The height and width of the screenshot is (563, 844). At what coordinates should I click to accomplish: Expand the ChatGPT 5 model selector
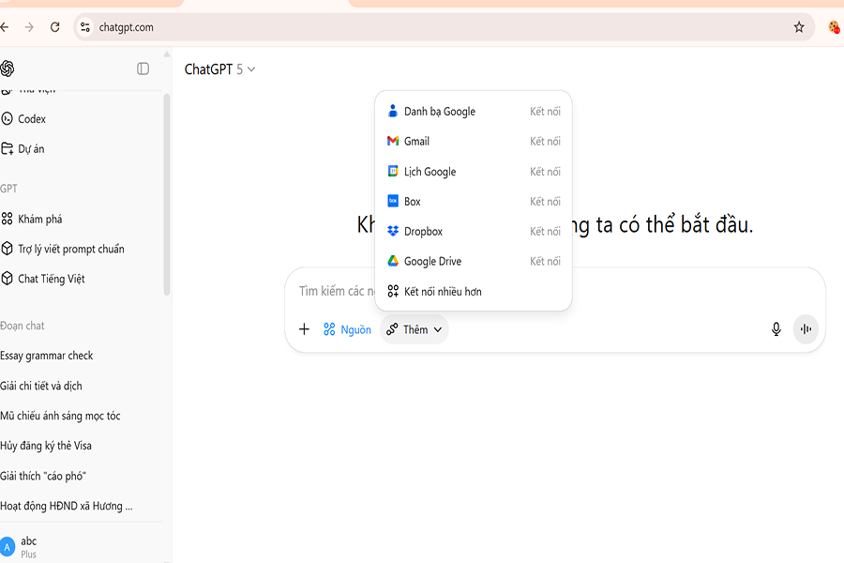point(220,69)
